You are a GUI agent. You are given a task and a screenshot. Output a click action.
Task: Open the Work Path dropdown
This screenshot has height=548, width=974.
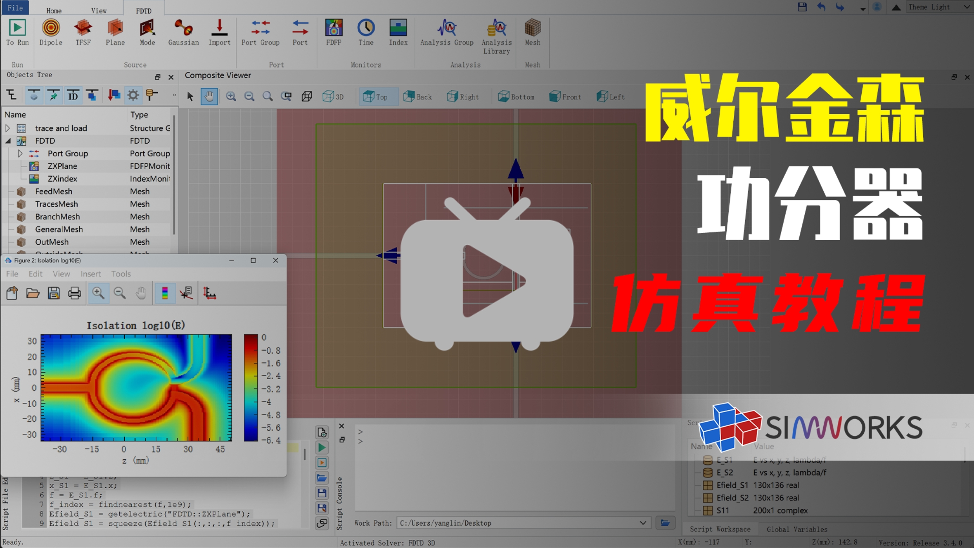pos(642,523)
